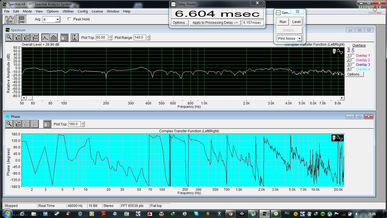Click Apply to Processing Delay button

pos(215,23)
